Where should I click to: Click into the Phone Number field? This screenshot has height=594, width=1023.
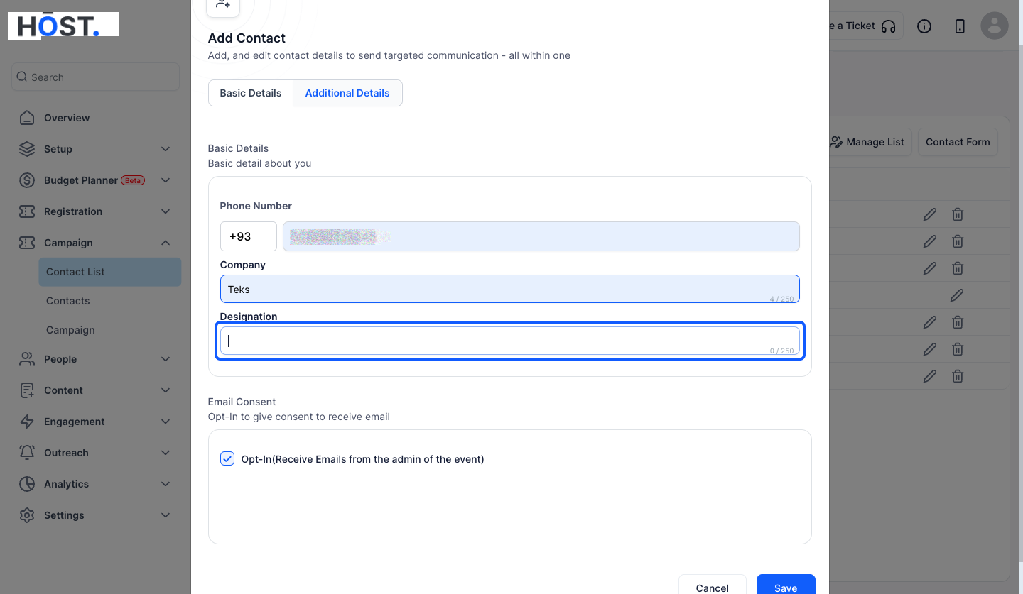pyautogui.click(x=541, y=236)
